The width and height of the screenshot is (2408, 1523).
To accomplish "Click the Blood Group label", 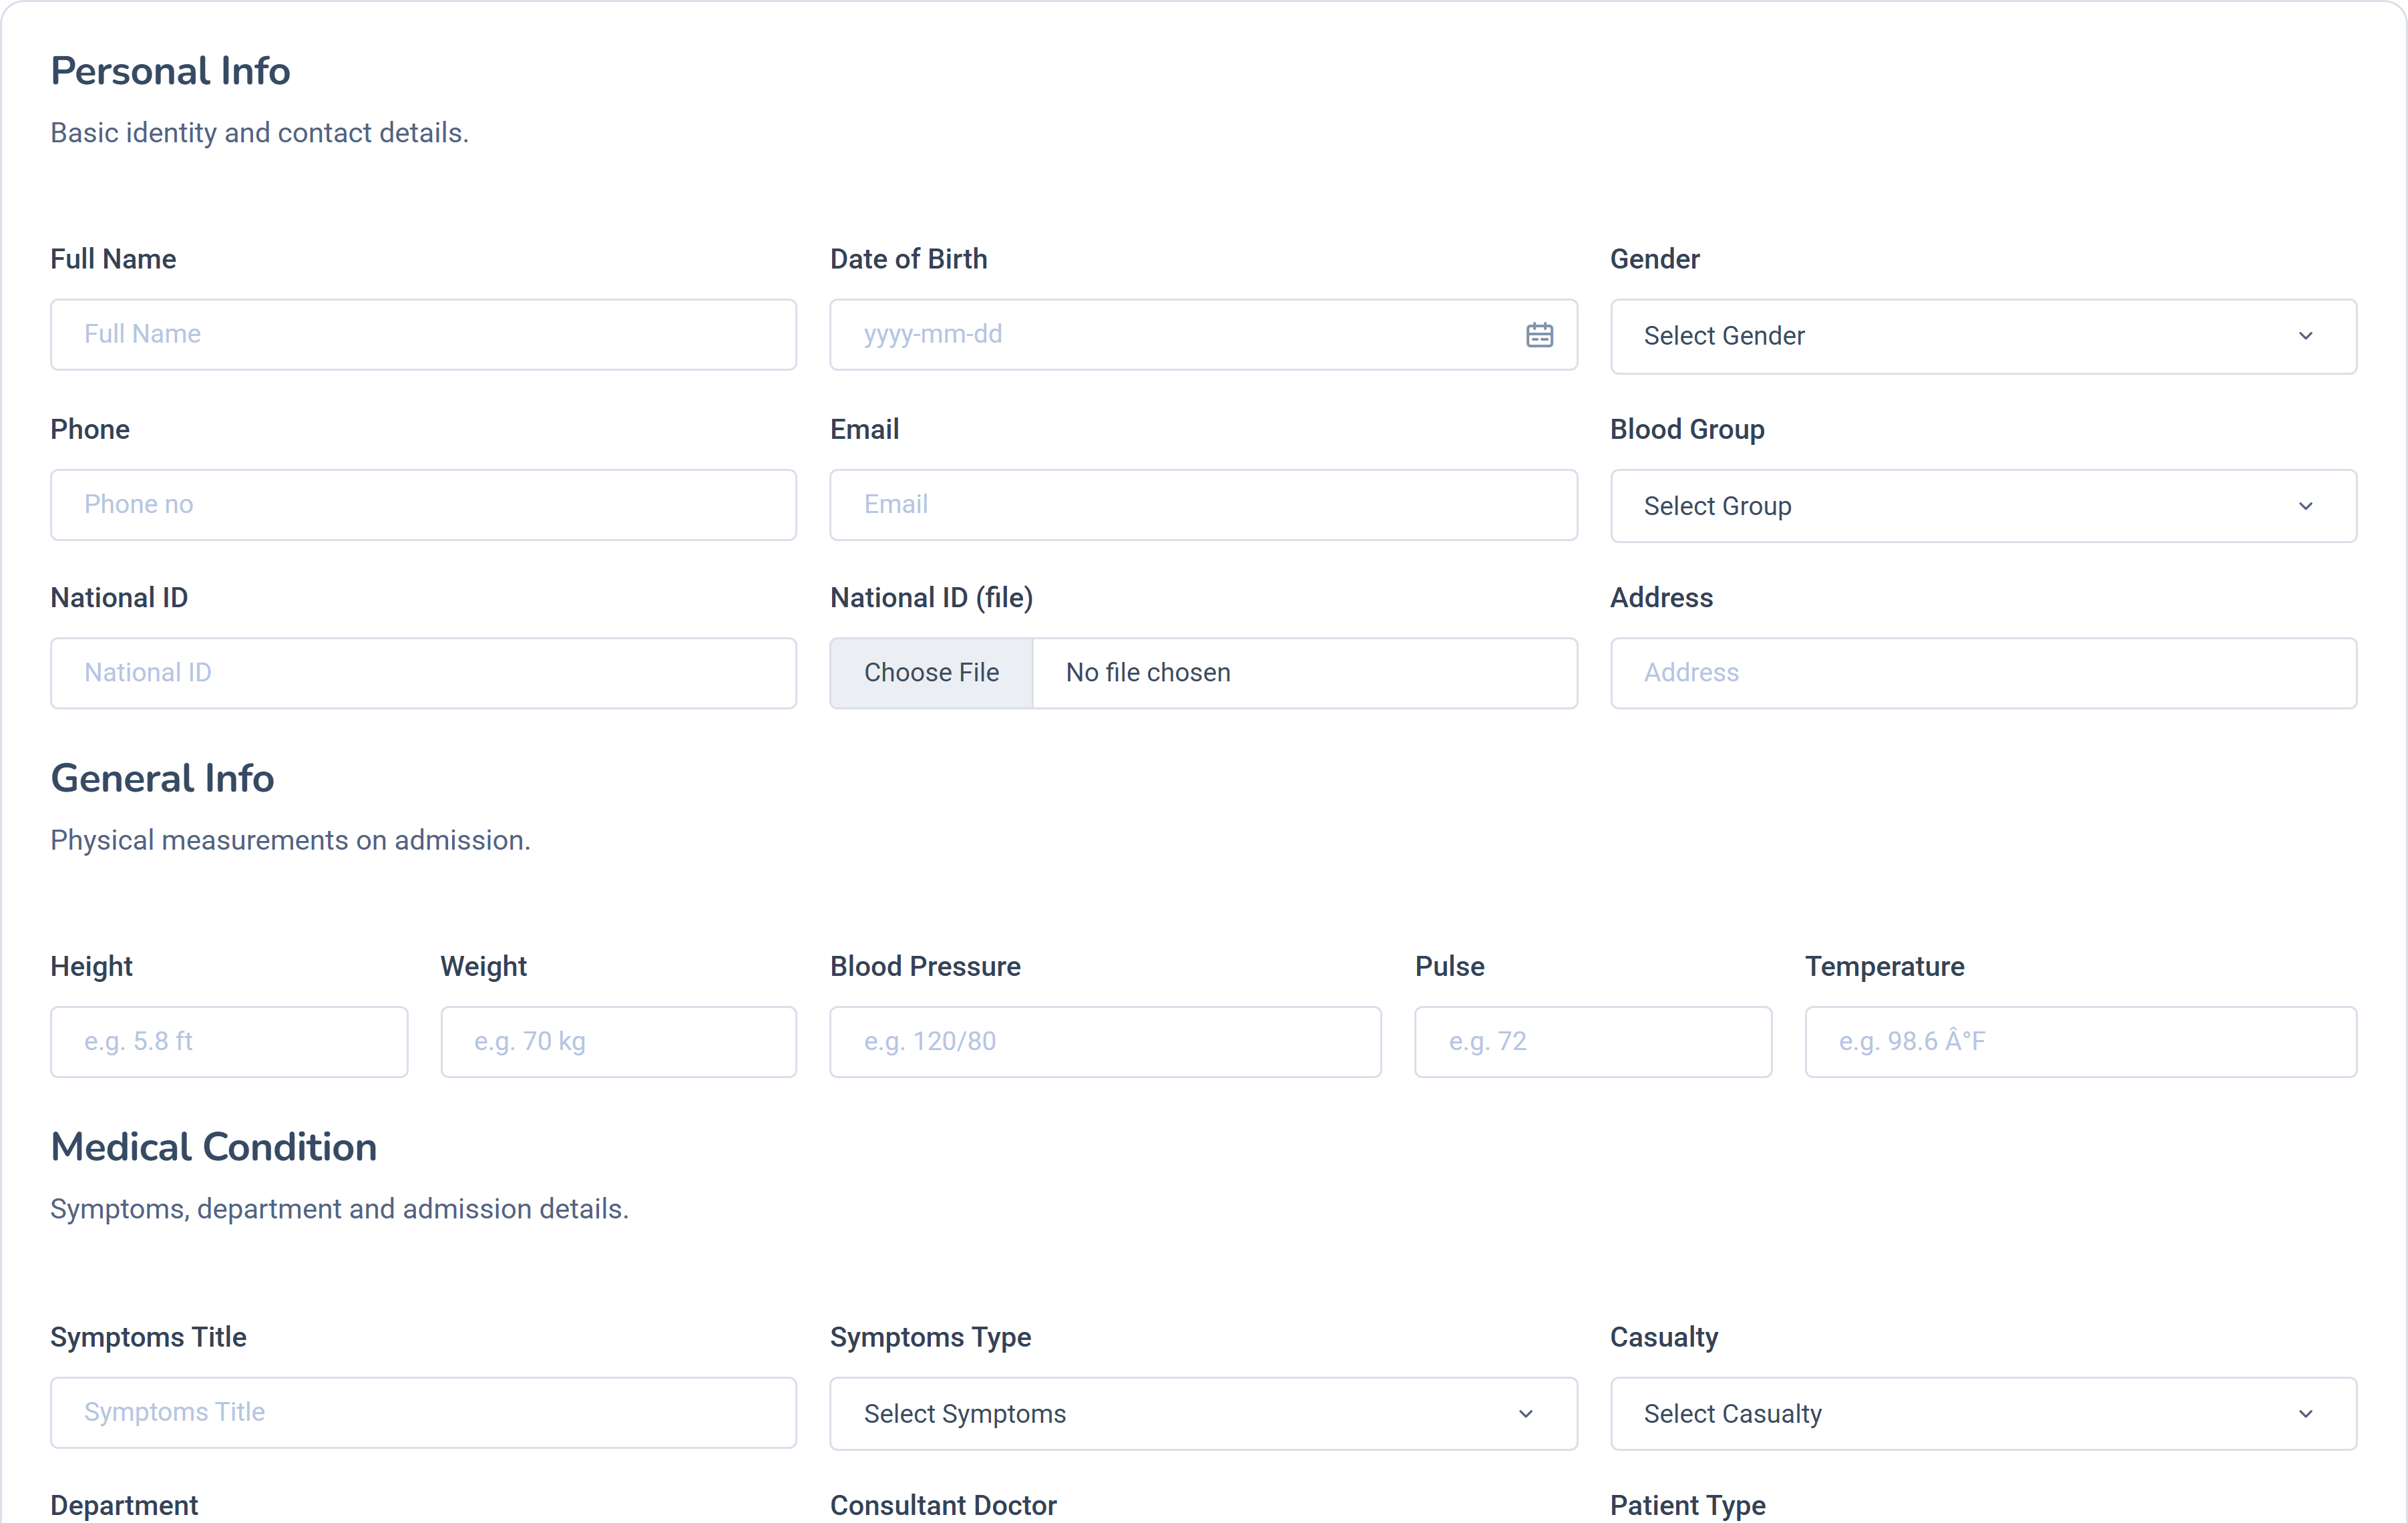I will [x=1687, y=430].
